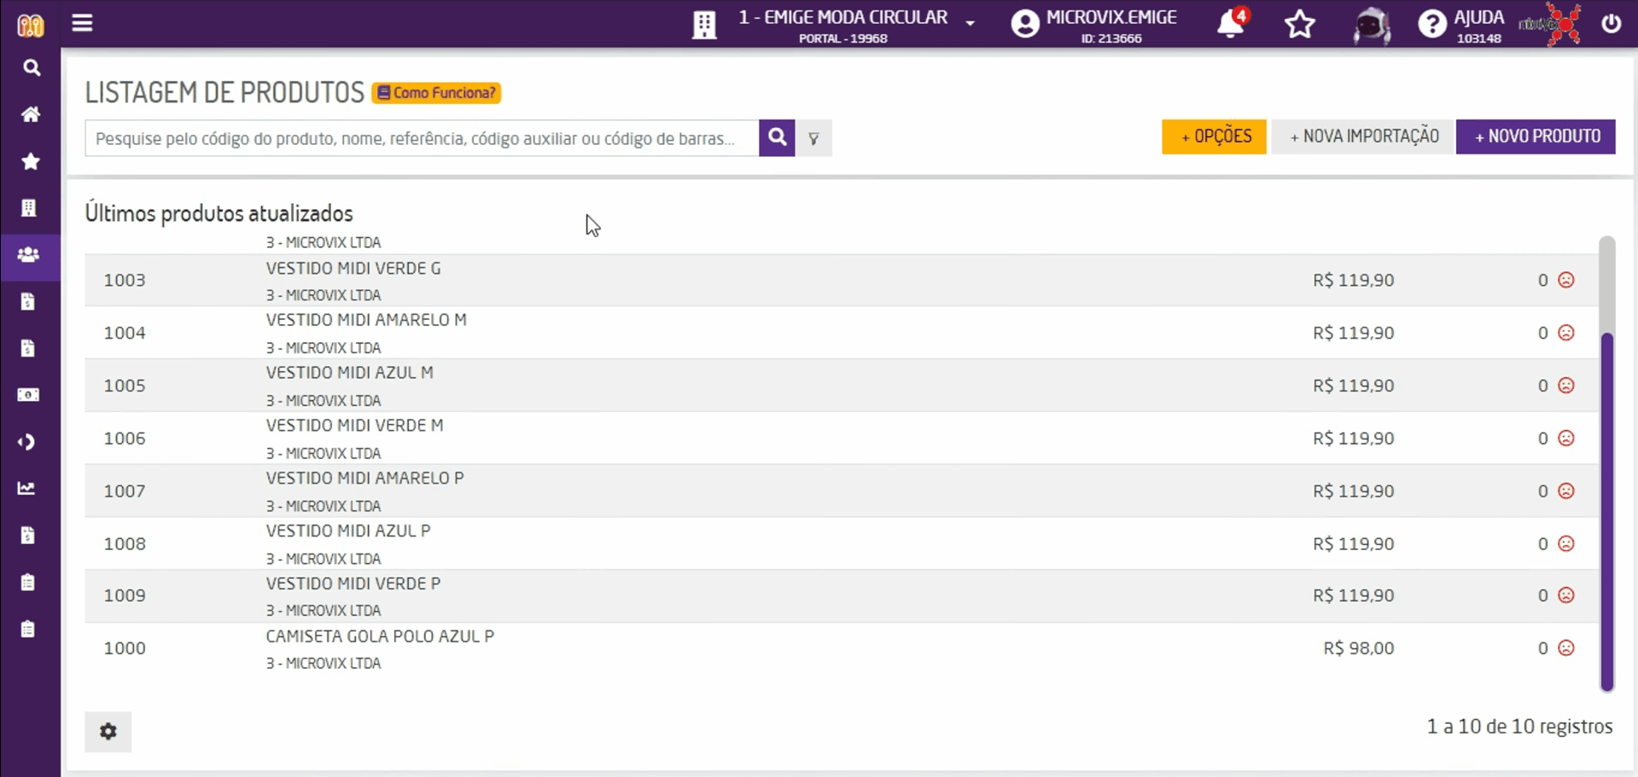
Task: Select product code 1000
Action: 125,648
